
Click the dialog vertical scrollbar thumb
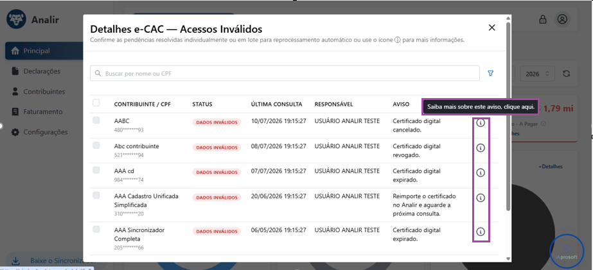[x=508, y=116]
